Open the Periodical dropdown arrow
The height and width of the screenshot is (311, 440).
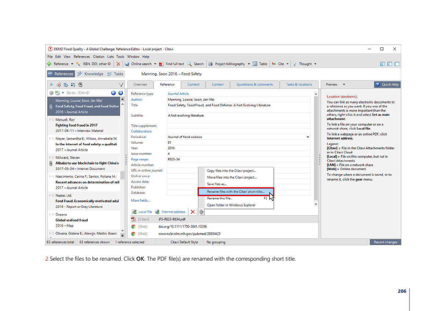(307, 137)
